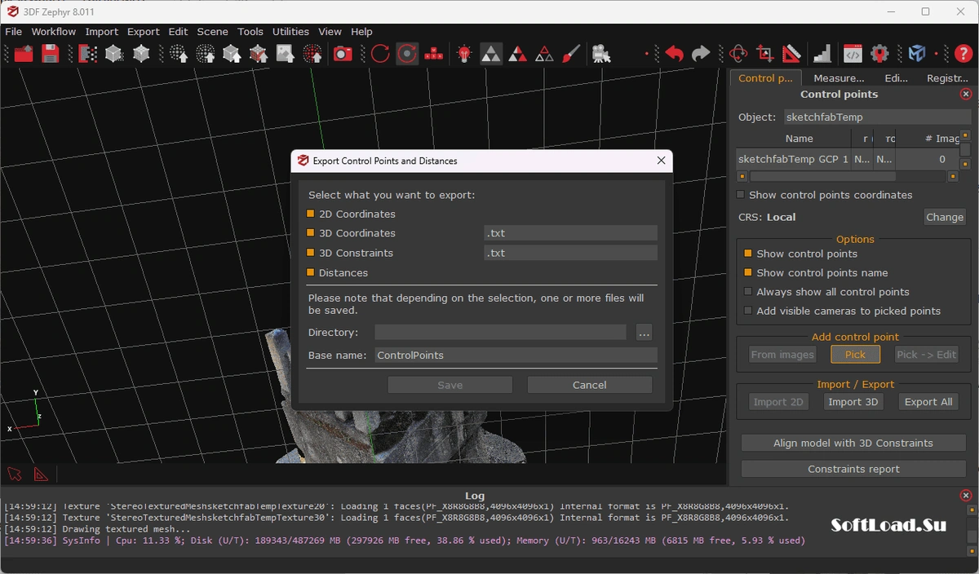Open help via the red question mark
979x574 pixels.
point(963,54)
